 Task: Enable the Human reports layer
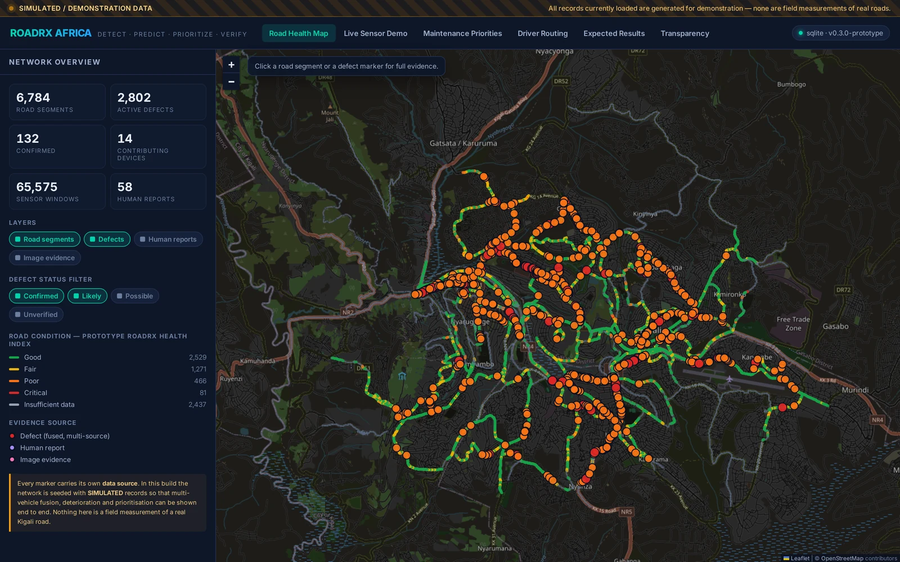(x=168, y=239)
